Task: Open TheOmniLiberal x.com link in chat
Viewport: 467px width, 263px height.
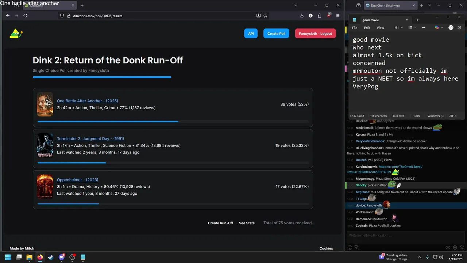Action: click(385, 169)
